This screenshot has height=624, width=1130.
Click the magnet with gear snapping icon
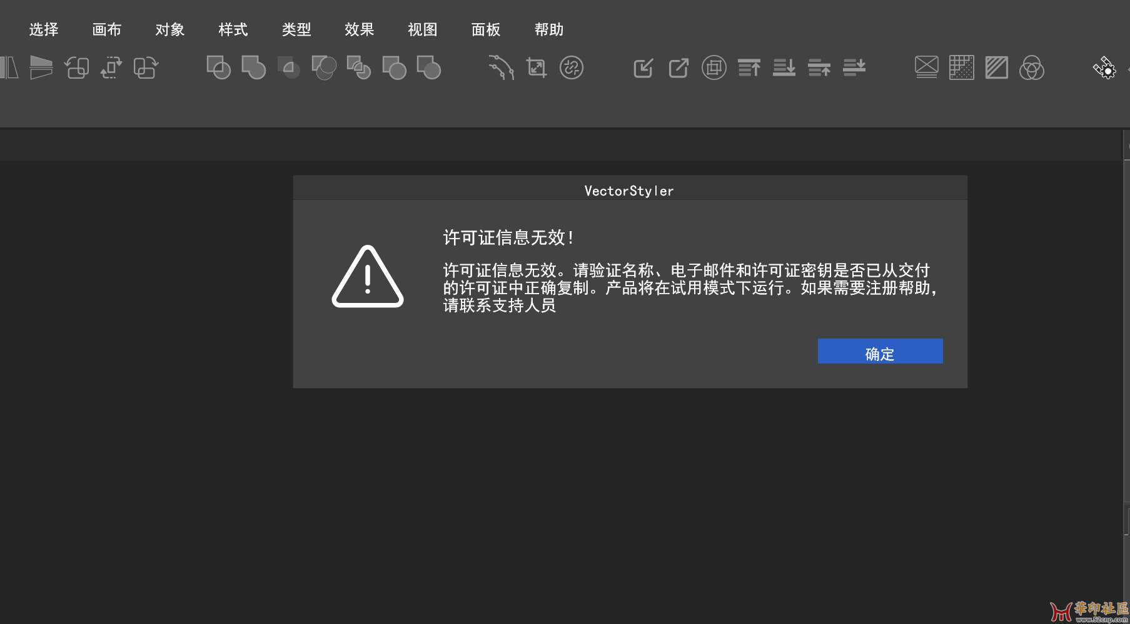[1104, 67]
